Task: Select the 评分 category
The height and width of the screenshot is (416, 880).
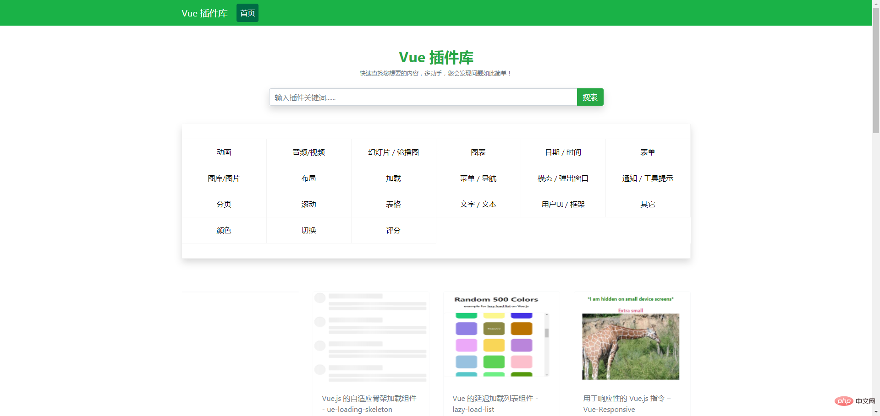Action: pyautogui.click(x=393, y=230)
